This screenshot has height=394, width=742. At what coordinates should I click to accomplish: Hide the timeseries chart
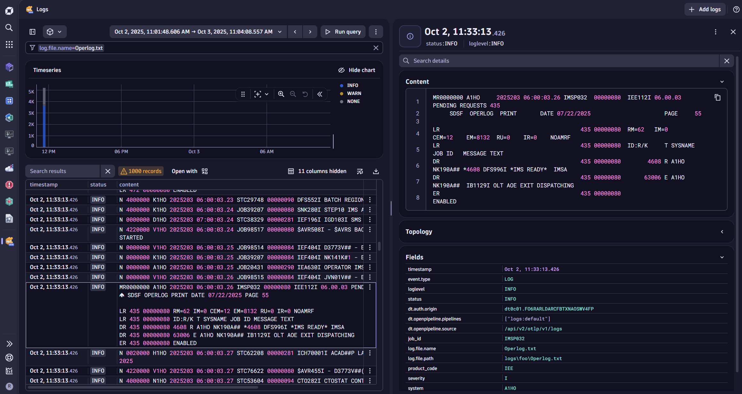[357, 70]
